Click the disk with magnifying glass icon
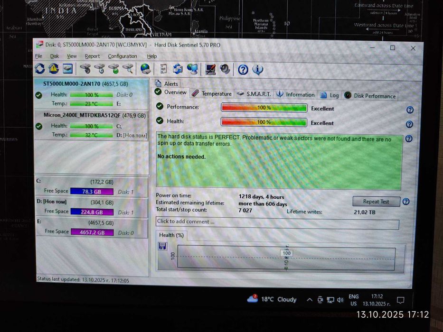Viewport: 443px width, 332px height. pyautogui.click(x=128, y=69)
